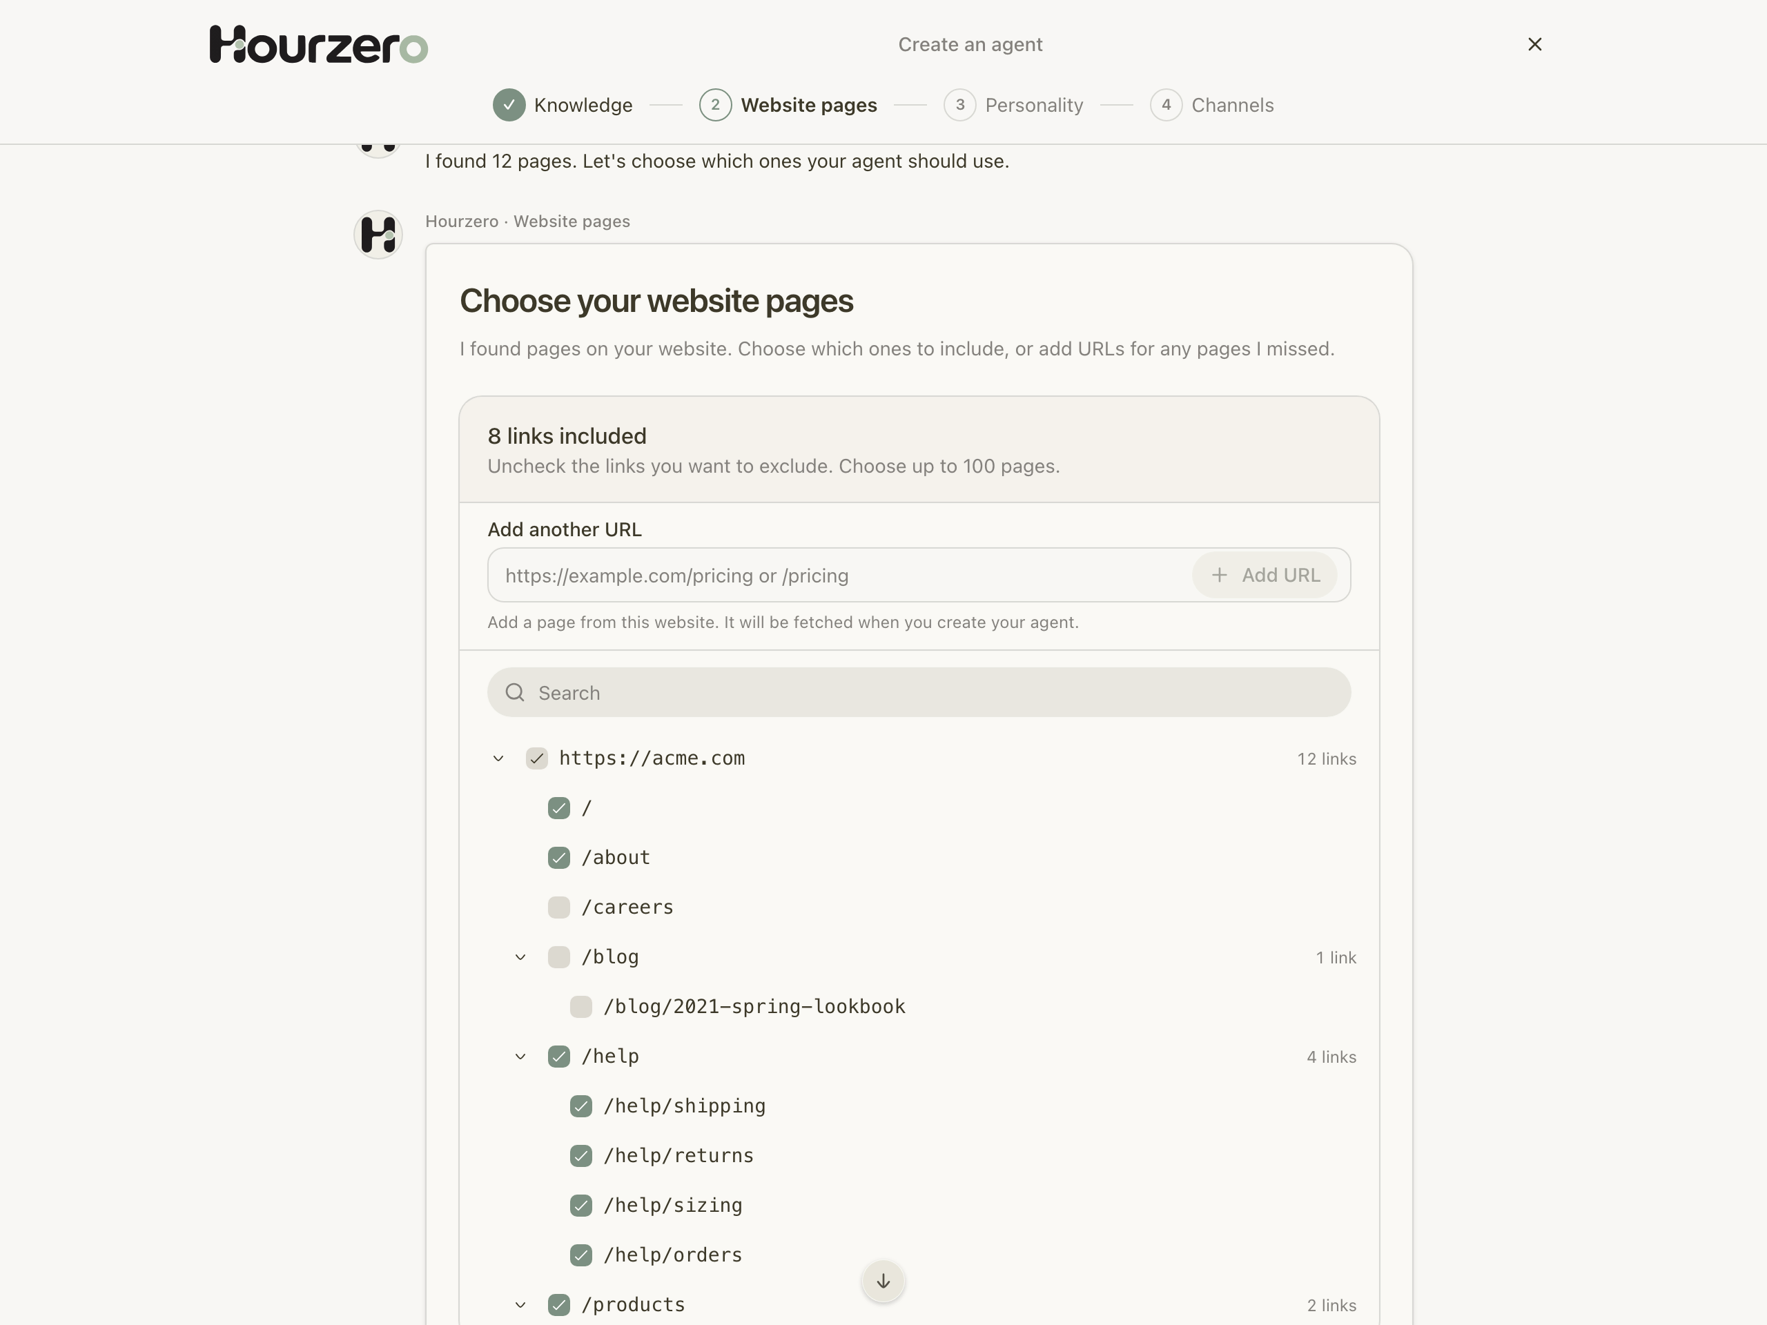Uncheck the /products folder checkbox
The height and width of the screenshot is (1325, 1767).
[x=559, y=1305]
